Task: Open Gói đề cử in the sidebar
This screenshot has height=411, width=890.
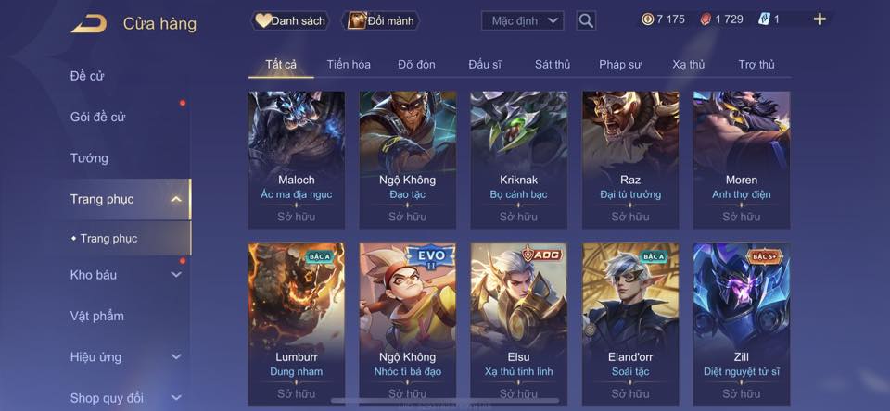Action: point(97,118)
